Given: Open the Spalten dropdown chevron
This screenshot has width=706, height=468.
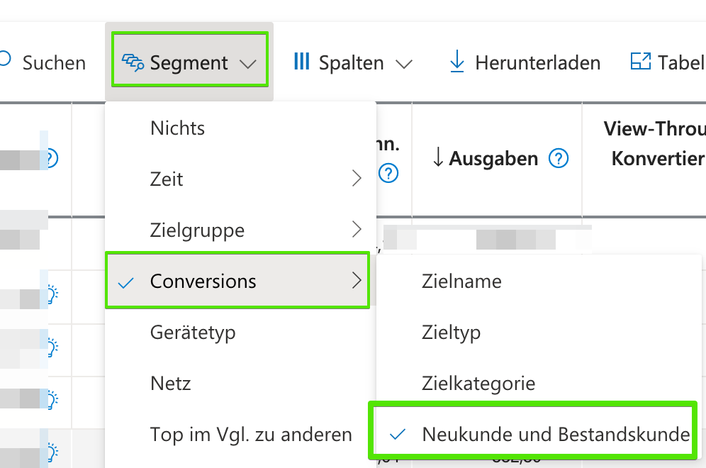Looking at the screenshot, I should click(404, 64).
